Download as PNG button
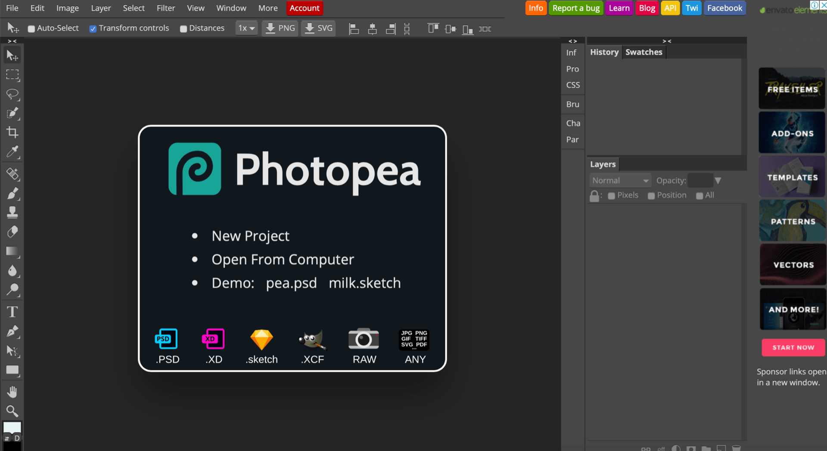This screenshot has width=827, height=451. (x=280, y=28)
